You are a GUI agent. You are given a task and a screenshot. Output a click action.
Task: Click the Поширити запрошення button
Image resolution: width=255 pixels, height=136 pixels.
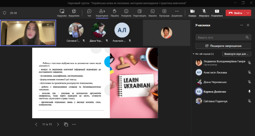(x=223, y=46)
